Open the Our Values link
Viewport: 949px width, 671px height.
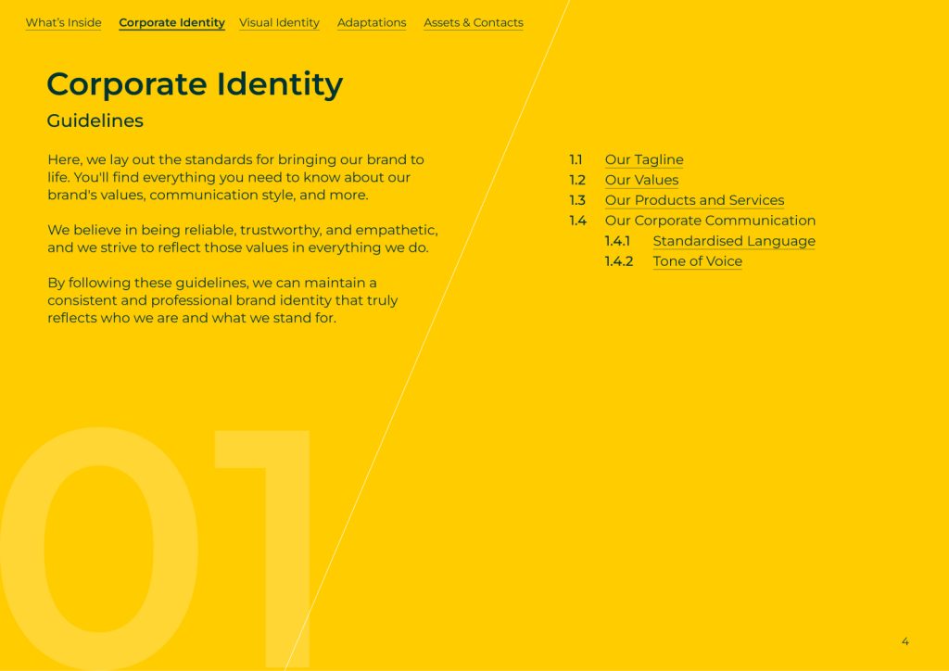click(x=641, y=181)
